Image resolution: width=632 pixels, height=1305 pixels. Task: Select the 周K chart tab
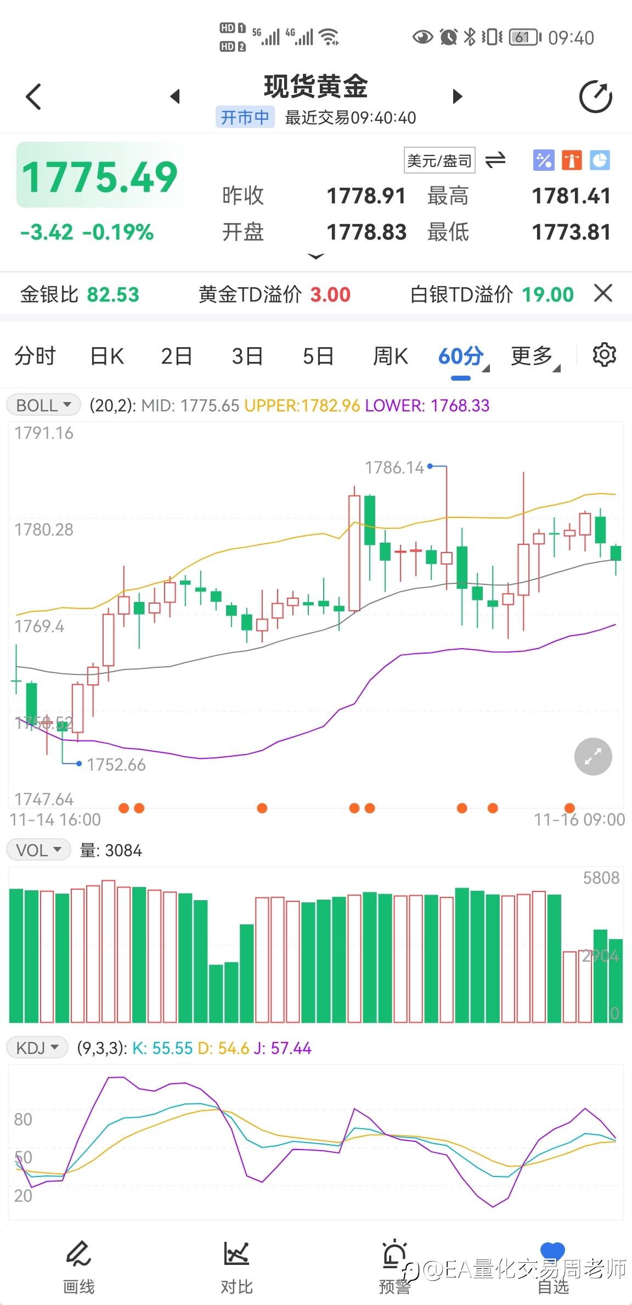pos(390,356)
